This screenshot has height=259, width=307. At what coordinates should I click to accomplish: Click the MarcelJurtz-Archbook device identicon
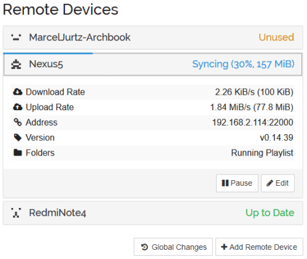[16, 38]
